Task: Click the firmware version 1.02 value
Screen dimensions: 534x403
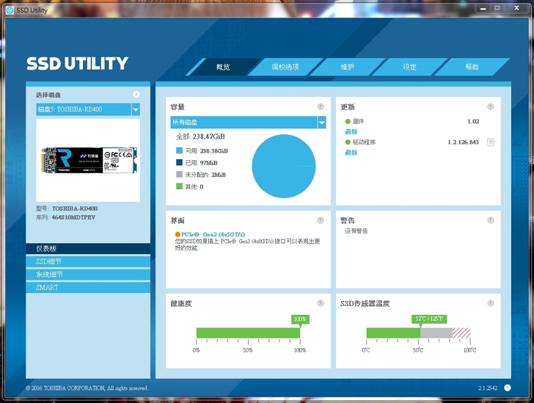Action: (473, 121)
